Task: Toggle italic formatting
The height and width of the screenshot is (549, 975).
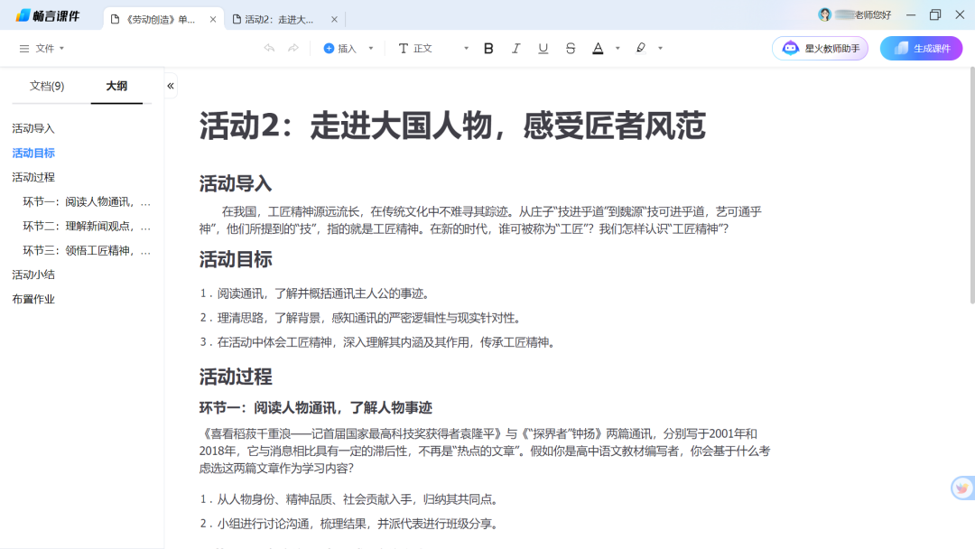Action: pyautogui.click(x=515, y=49)
